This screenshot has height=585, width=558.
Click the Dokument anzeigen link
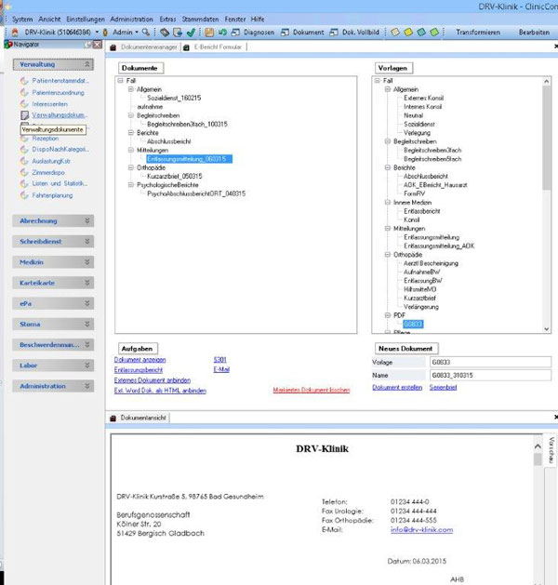139,360
